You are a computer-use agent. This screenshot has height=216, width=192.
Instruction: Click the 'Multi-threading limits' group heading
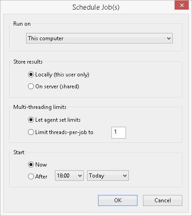[x=40, y=107]
